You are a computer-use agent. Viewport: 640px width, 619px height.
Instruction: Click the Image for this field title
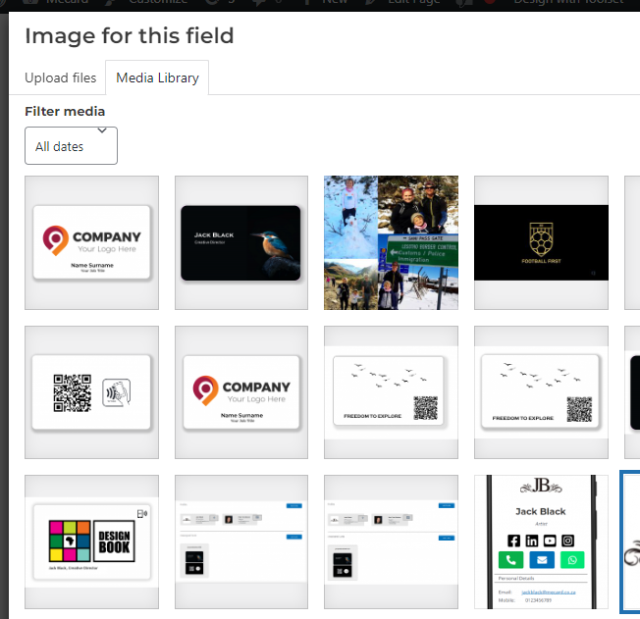click(x=130, y=36)
